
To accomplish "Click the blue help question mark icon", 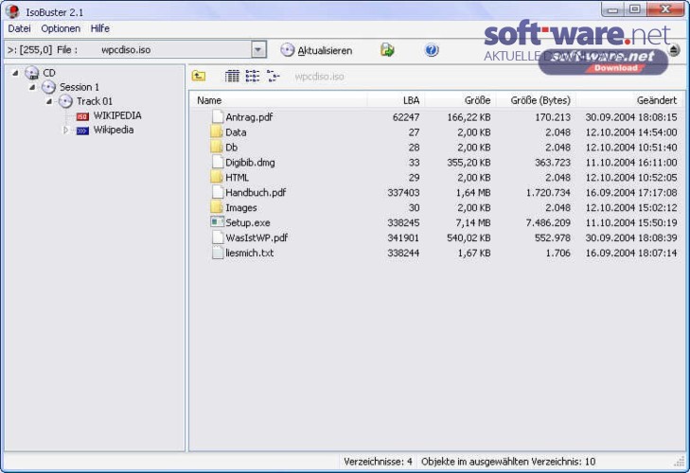I will click(432, 50).
